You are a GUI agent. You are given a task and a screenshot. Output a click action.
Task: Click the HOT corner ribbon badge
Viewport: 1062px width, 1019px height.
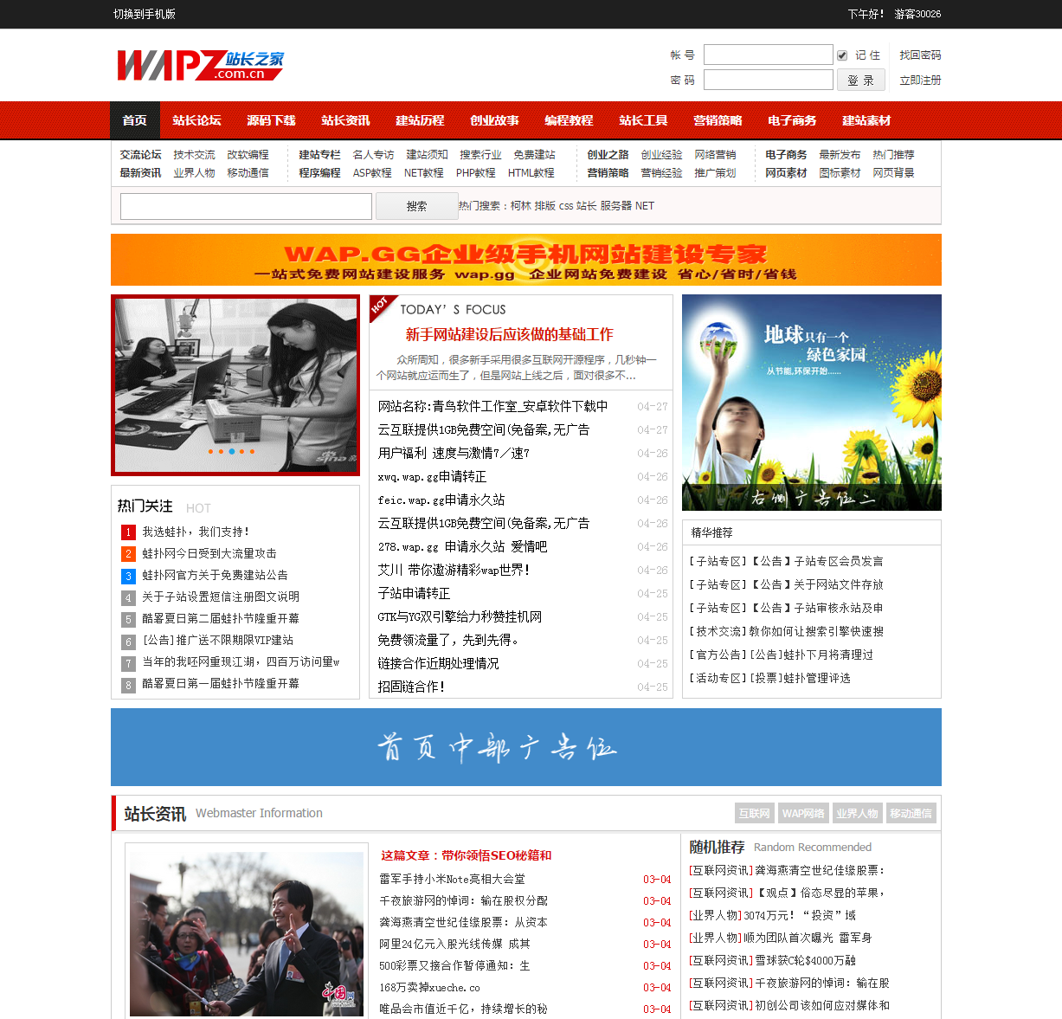click(381, 306)
